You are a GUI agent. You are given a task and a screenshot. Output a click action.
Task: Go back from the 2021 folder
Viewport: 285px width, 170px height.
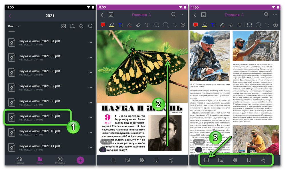tap(10, 16)
